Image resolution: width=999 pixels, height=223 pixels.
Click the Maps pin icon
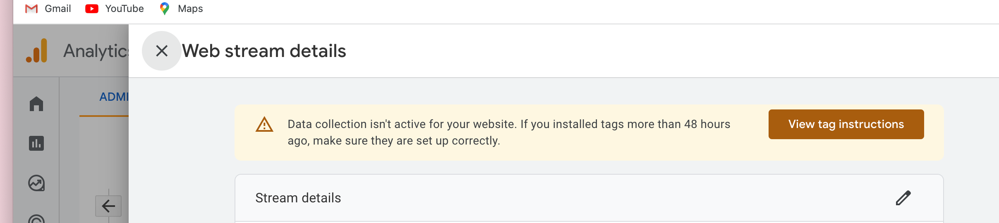click(165, 9)
